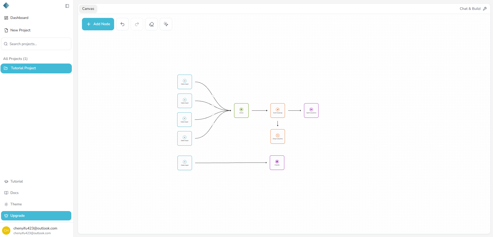493x237 pixels.
Task: Click the Union node on the canvas
Action: 241,110
